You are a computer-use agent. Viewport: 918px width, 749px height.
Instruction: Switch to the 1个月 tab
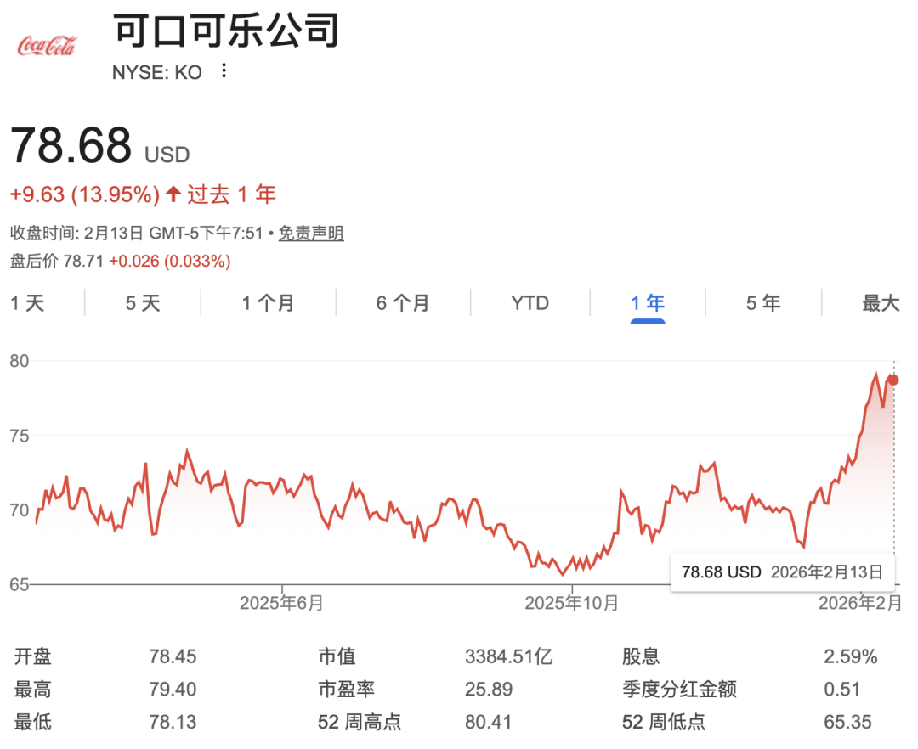pyautogui.click(x=266, y=302)
